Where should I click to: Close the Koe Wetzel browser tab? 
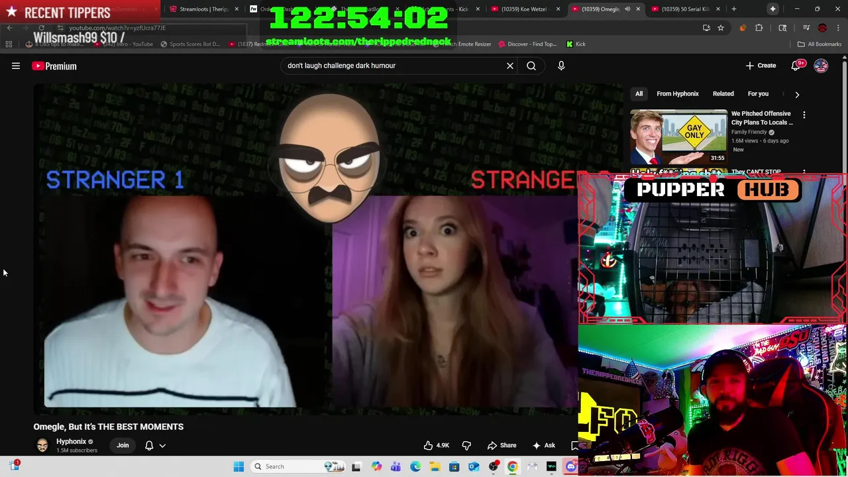[x=558, y=9]
